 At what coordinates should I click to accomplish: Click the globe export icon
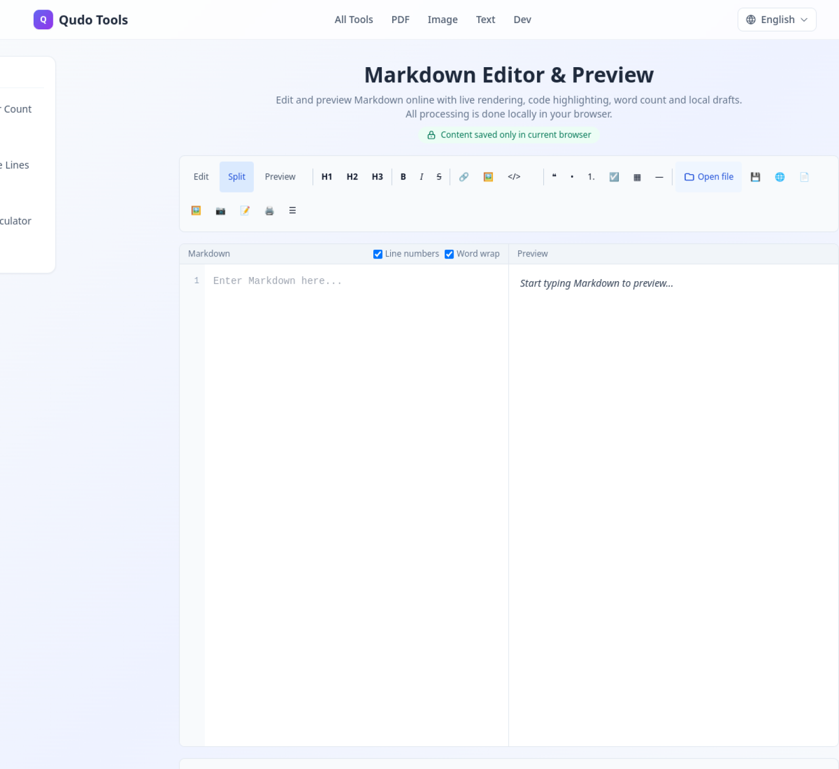coord(780,177)
